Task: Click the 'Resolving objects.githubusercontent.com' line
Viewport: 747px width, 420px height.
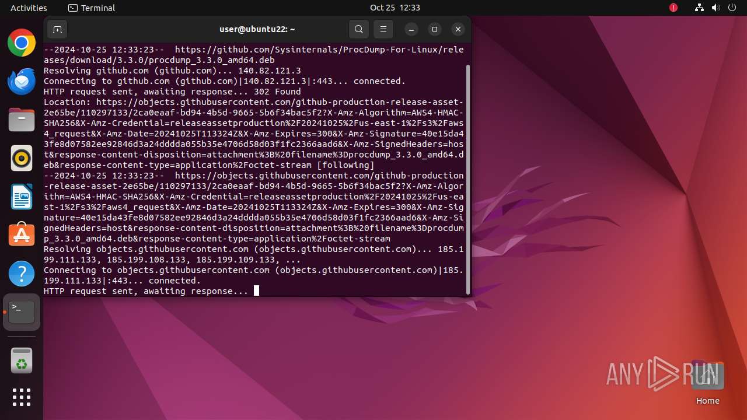Action: 254,254
